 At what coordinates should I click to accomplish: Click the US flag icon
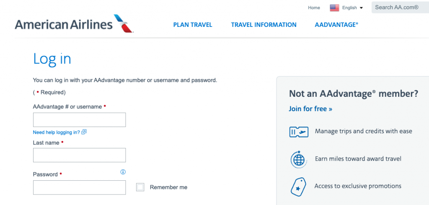334,8
